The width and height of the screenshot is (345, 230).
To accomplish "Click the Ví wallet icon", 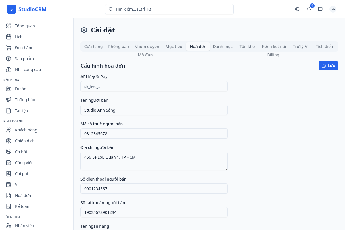I will click(x=9, y=185).
